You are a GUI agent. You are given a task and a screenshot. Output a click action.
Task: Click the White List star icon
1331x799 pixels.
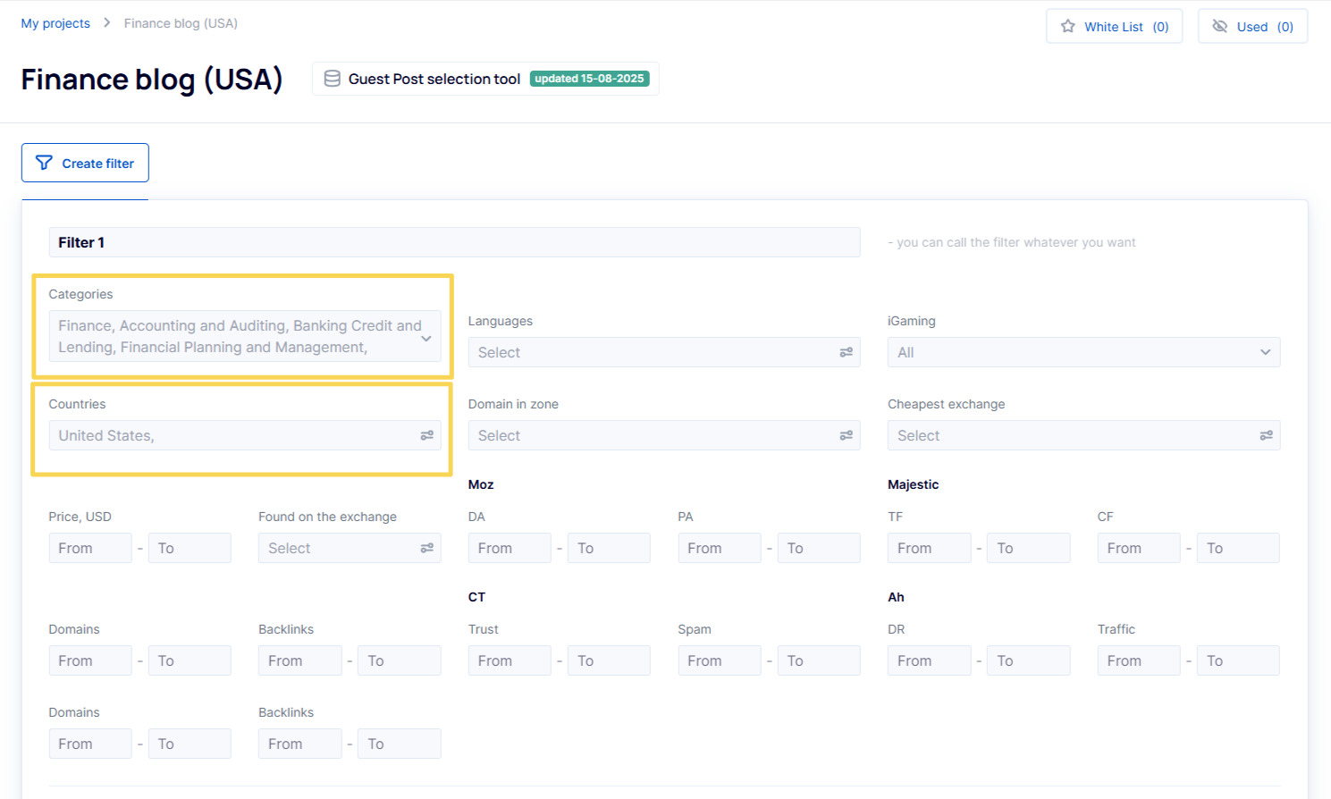(1067, 27)
